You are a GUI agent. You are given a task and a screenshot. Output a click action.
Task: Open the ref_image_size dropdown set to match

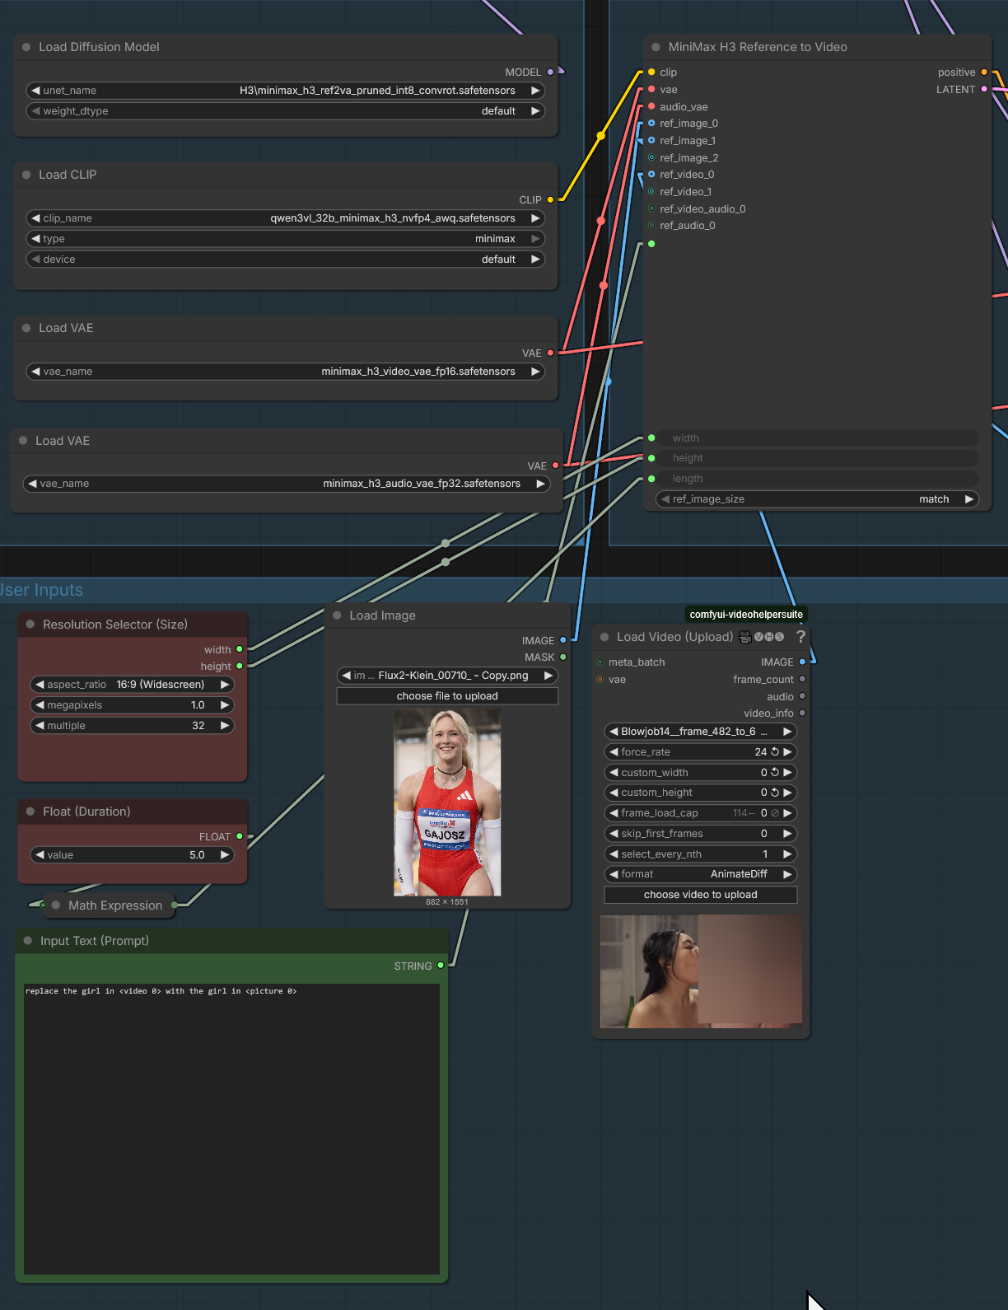[x=817, y=499]
